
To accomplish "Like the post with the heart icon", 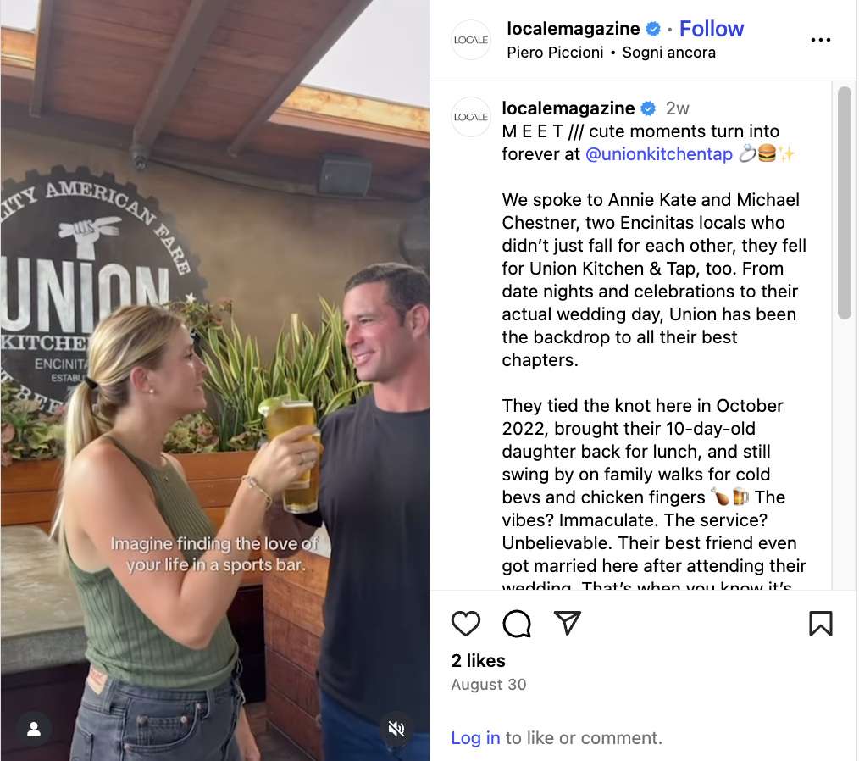I will [x=466, y=624].
